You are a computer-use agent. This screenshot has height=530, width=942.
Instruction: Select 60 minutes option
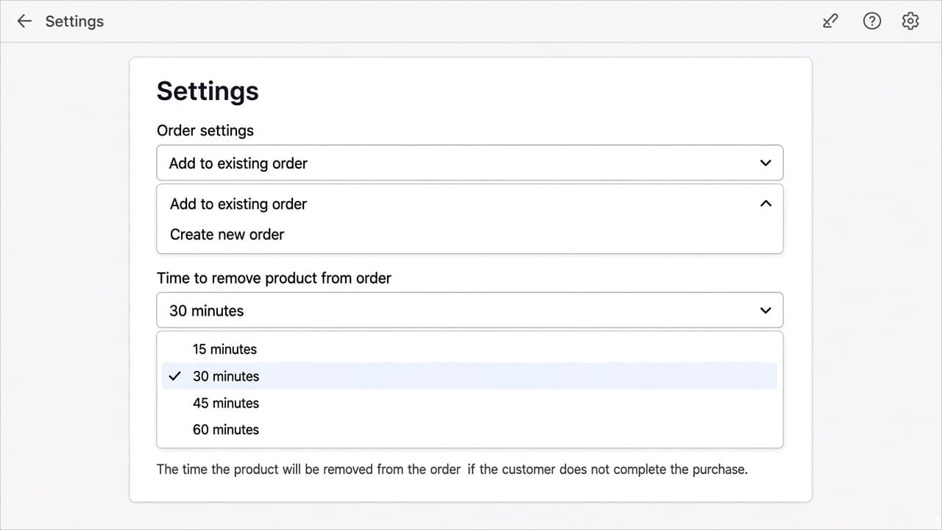[x=470, y=429]
